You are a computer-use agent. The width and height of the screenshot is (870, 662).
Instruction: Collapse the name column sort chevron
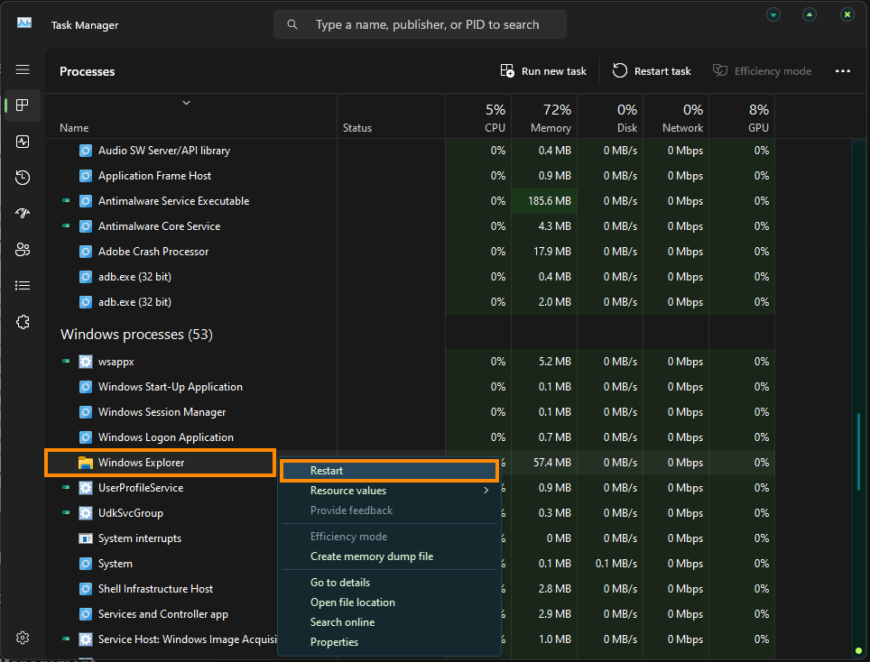(187, 103)
